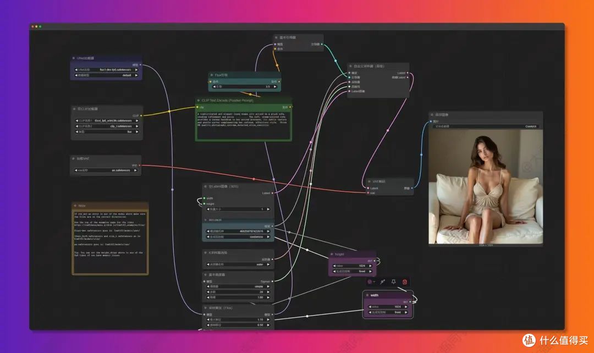Delete the width node with the red trash icon

coord(405,282)
